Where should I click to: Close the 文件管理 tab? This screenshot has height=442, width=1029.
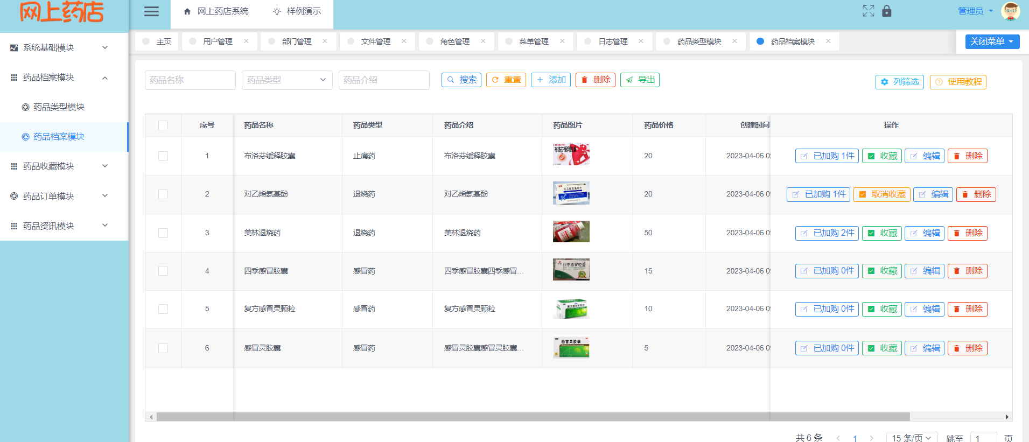(404, 41)
